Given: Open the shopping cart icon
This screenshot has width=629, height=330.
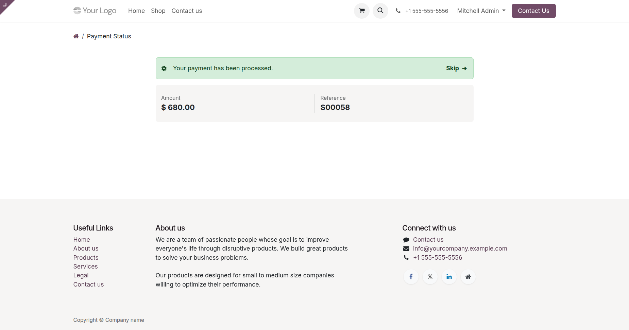Looking at the screenshot, I should coord(362,11).
